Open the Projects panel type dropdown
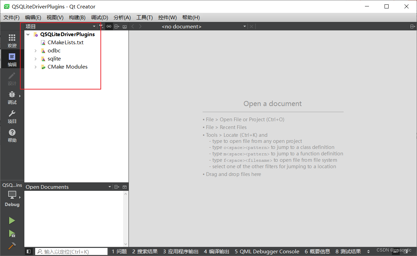Screen dimensions: 417x256 point(94,26)
